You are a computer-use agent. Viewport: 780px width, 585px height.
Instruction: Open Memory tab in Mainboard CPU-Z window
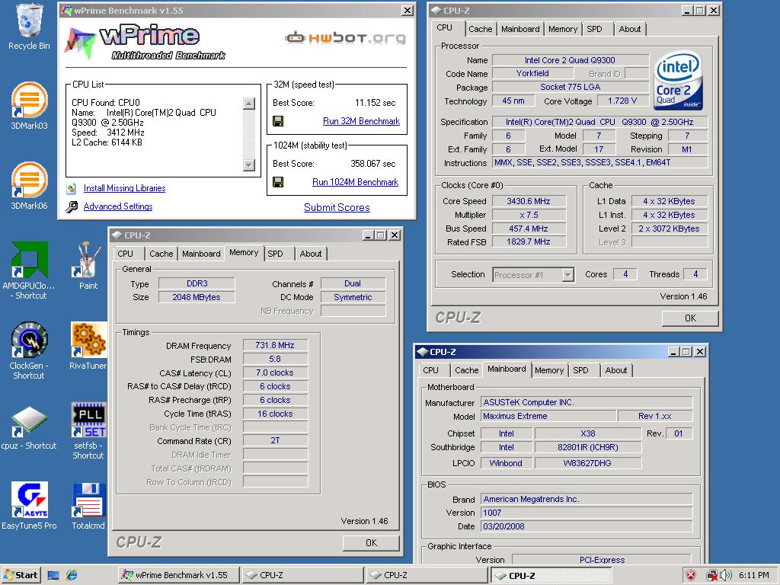click(x=549, y=370)
